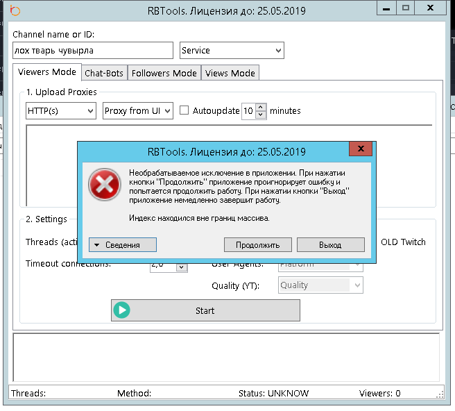Open the Quality (YT) dropdown
This screenshot has height=411, width=455.
[320, 285]
